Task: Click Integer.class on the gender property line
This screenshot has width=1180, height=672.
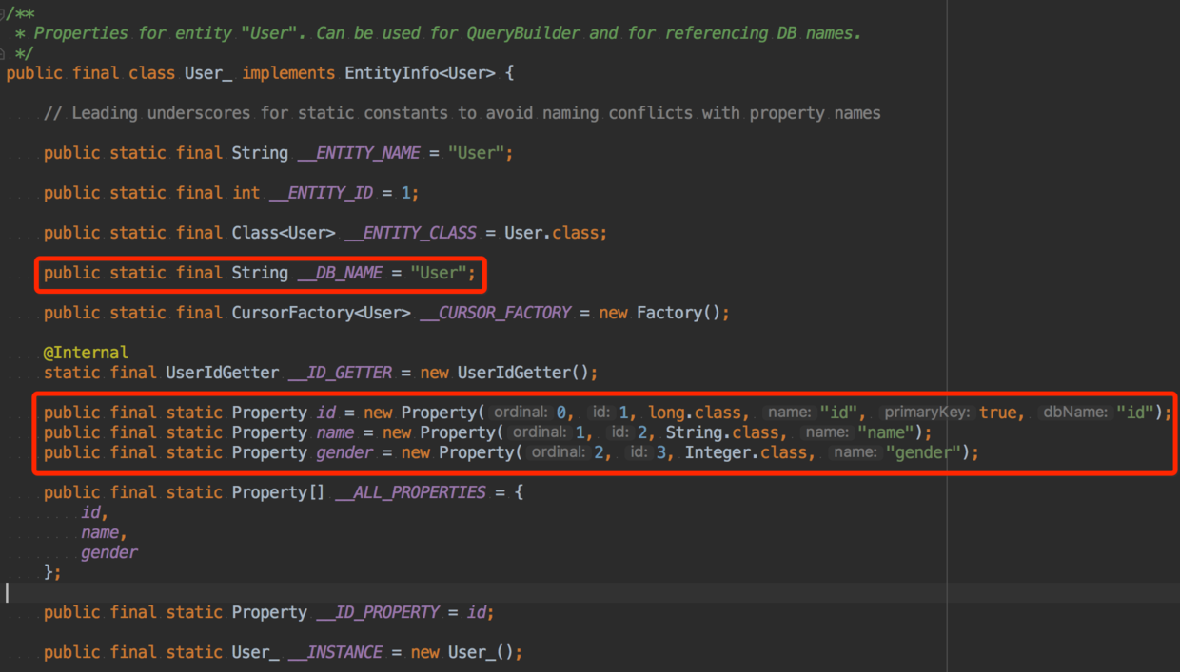Action: pos(748,452)
